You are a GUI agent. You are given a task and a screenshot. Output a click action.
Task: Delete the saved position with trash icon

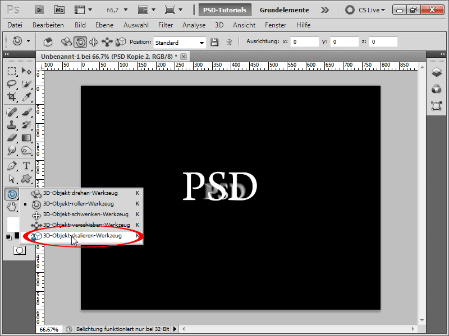point(229,43)
